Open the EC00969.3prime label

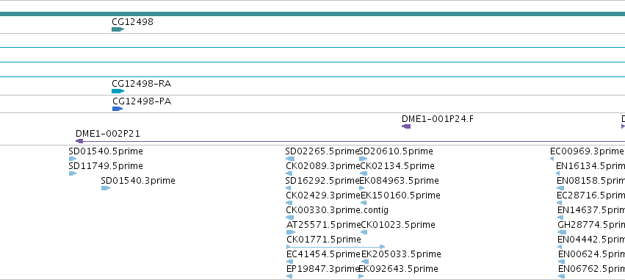coord(587,151)
